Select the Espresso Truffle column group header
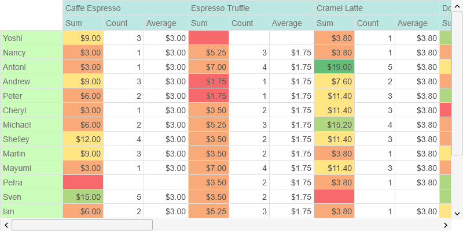This screenshot has height=231, width=463. click(251, 8)
